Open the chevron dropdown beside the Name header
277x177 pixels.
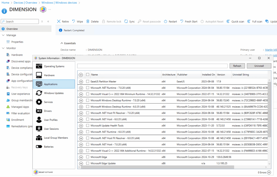click(81, 74)
